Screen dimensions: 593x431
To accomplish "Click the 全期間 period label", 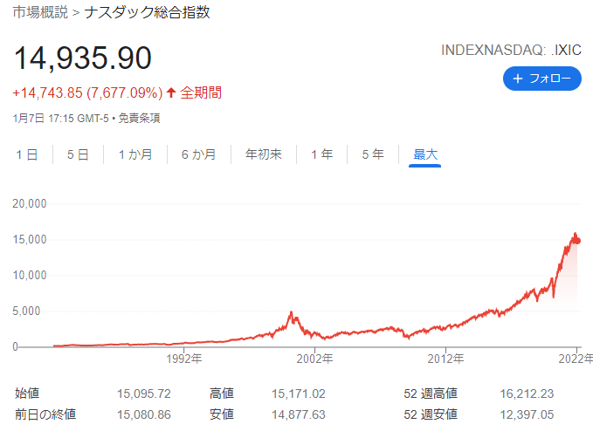I will [x=201, y=92].
